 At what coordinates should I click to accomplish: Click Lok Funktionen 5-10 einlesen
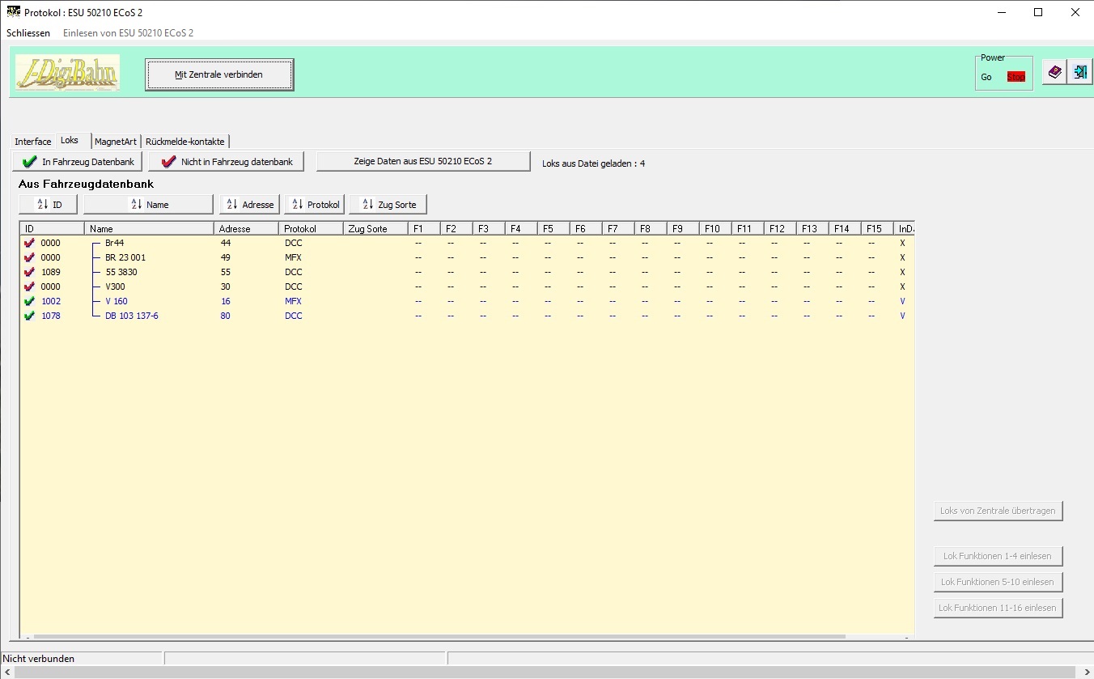998,582
